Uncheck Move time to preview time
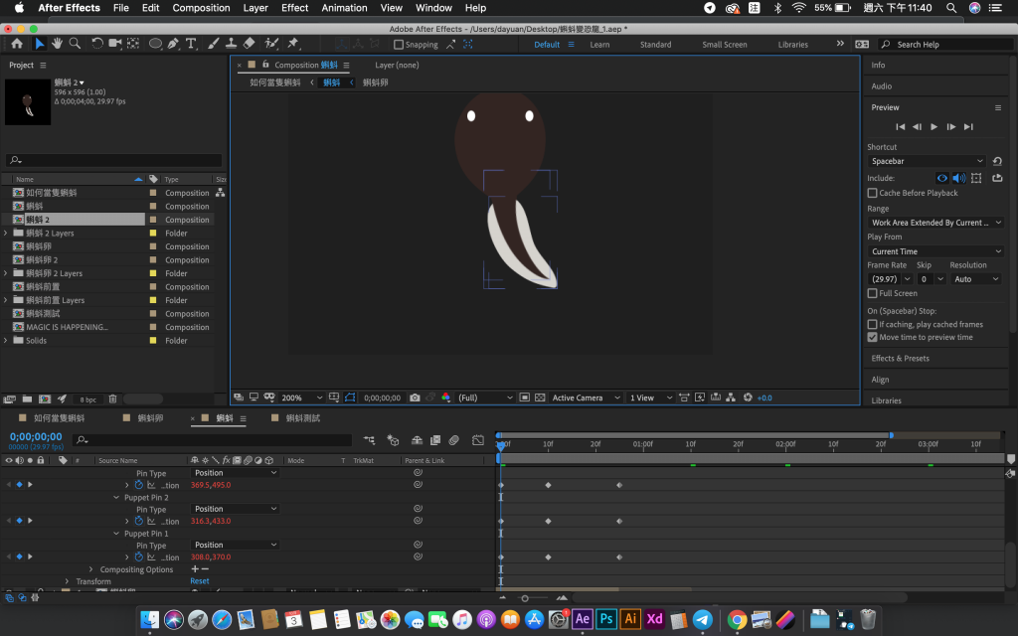Image resolution: width=1018 pixels, height=636 pixels. tap(873, 338)
